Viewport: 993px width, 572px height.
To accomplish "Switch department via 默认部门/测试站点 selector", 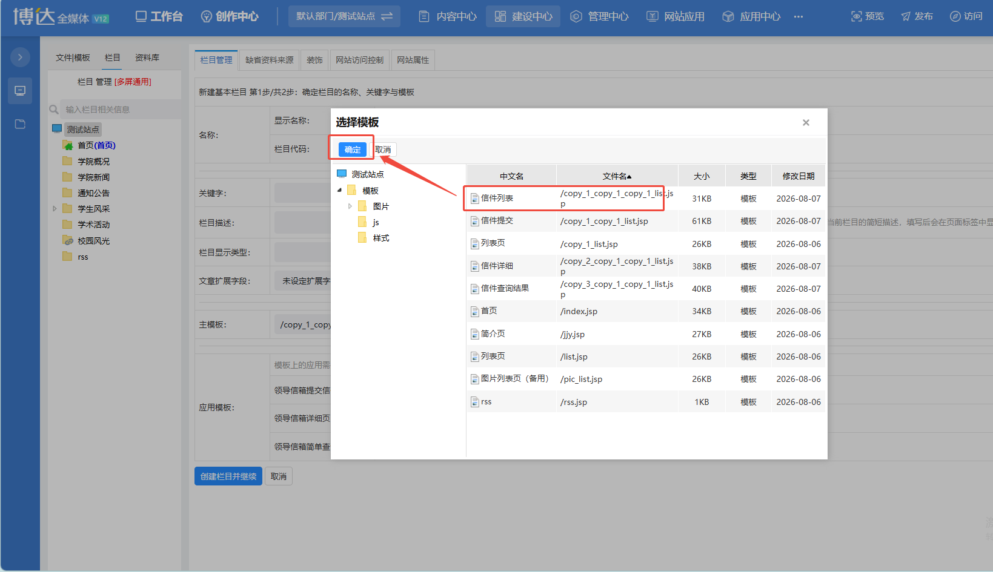I will 344,16.
